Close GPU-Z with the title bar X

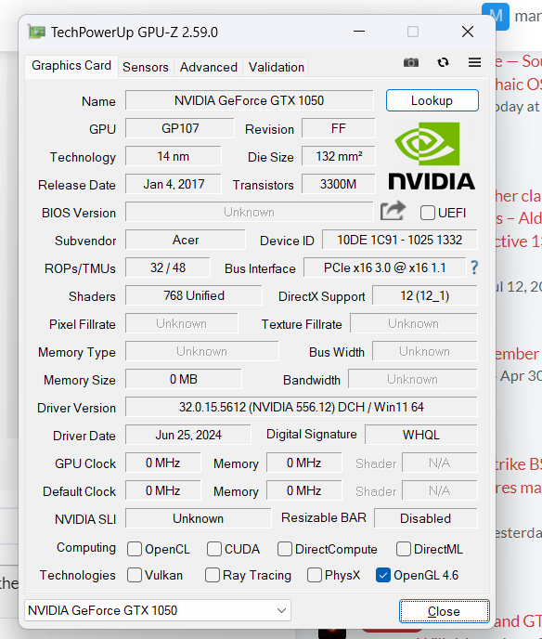[x=468, y=32]
